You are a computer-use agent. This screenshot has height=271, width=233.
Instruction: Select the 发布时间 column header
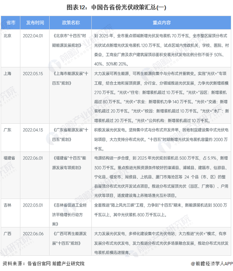35,23
